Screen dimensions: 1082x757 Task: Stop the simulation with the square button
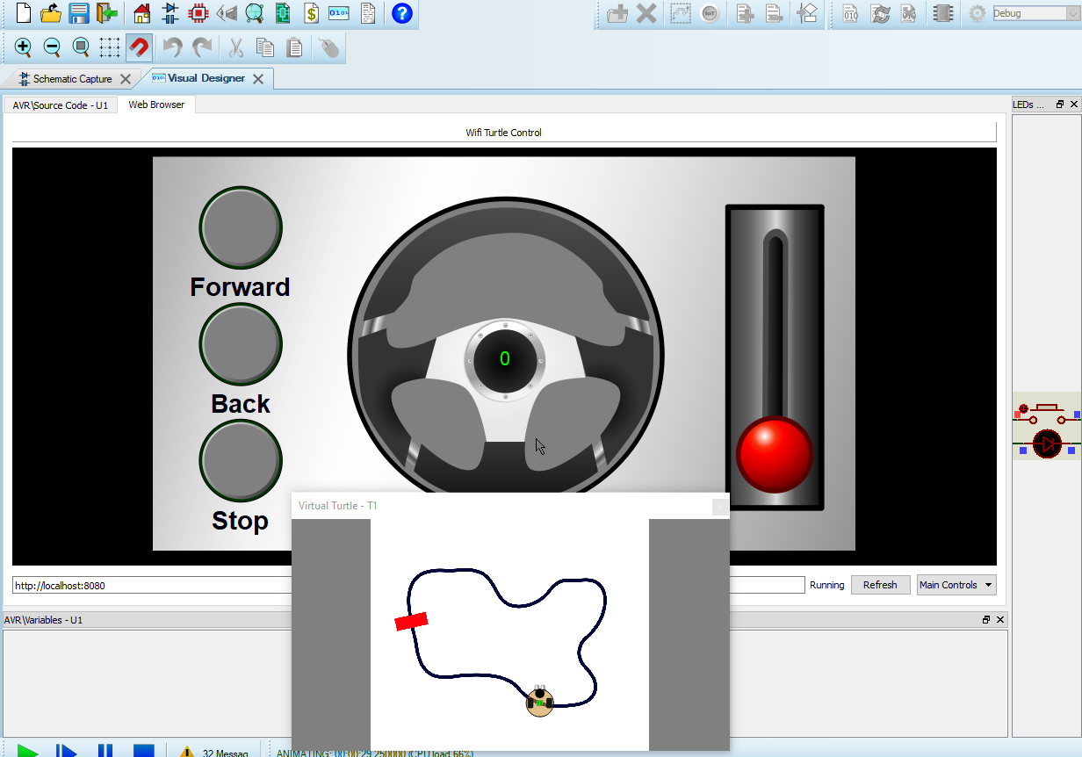click(143, 751)
